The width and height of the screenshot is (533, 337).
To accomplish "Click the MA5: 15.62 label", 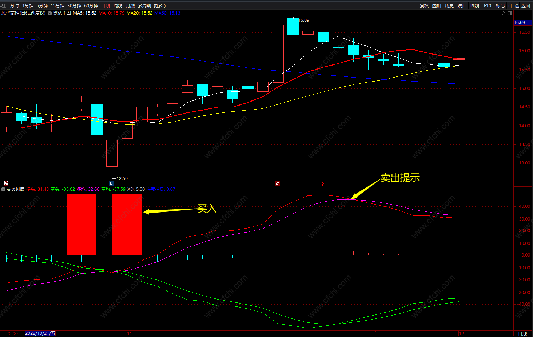I will pos(84,13).
